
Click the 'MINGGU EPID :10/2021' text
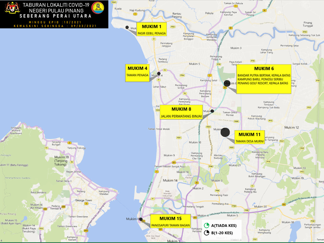coord(55,22)
